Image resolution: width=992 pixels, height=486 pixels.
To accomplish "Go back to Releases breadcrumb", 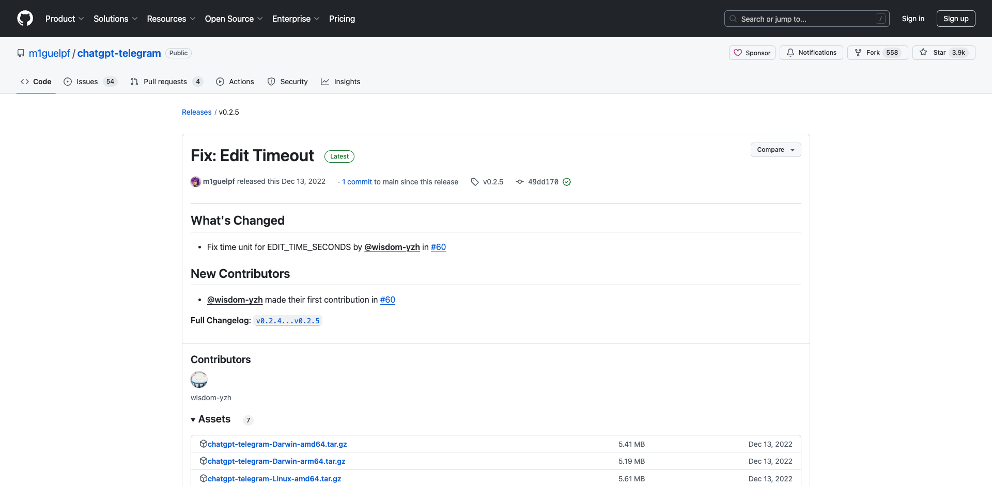I will pos(197,112).
